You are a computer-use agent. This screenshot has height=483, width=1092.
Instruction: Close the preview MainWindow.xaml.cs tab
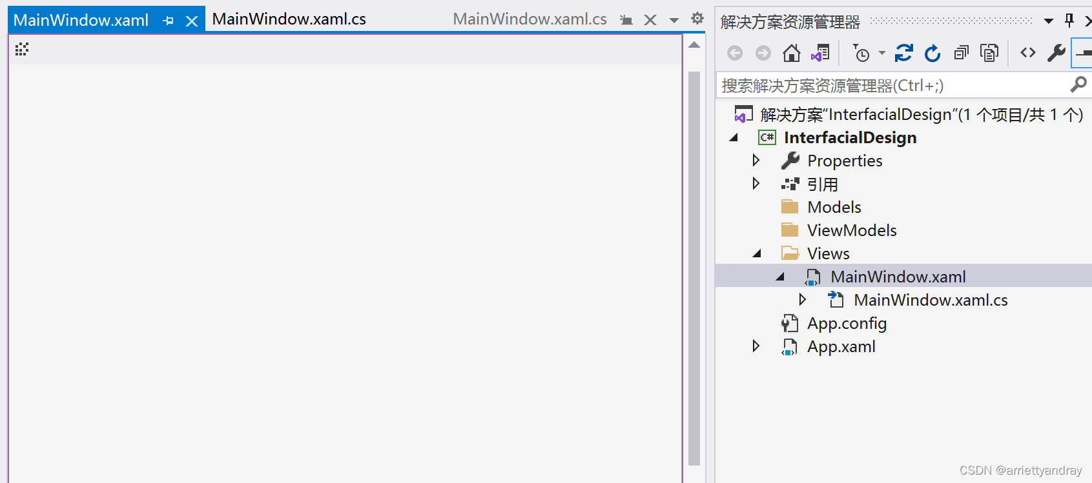pos(650,20)
